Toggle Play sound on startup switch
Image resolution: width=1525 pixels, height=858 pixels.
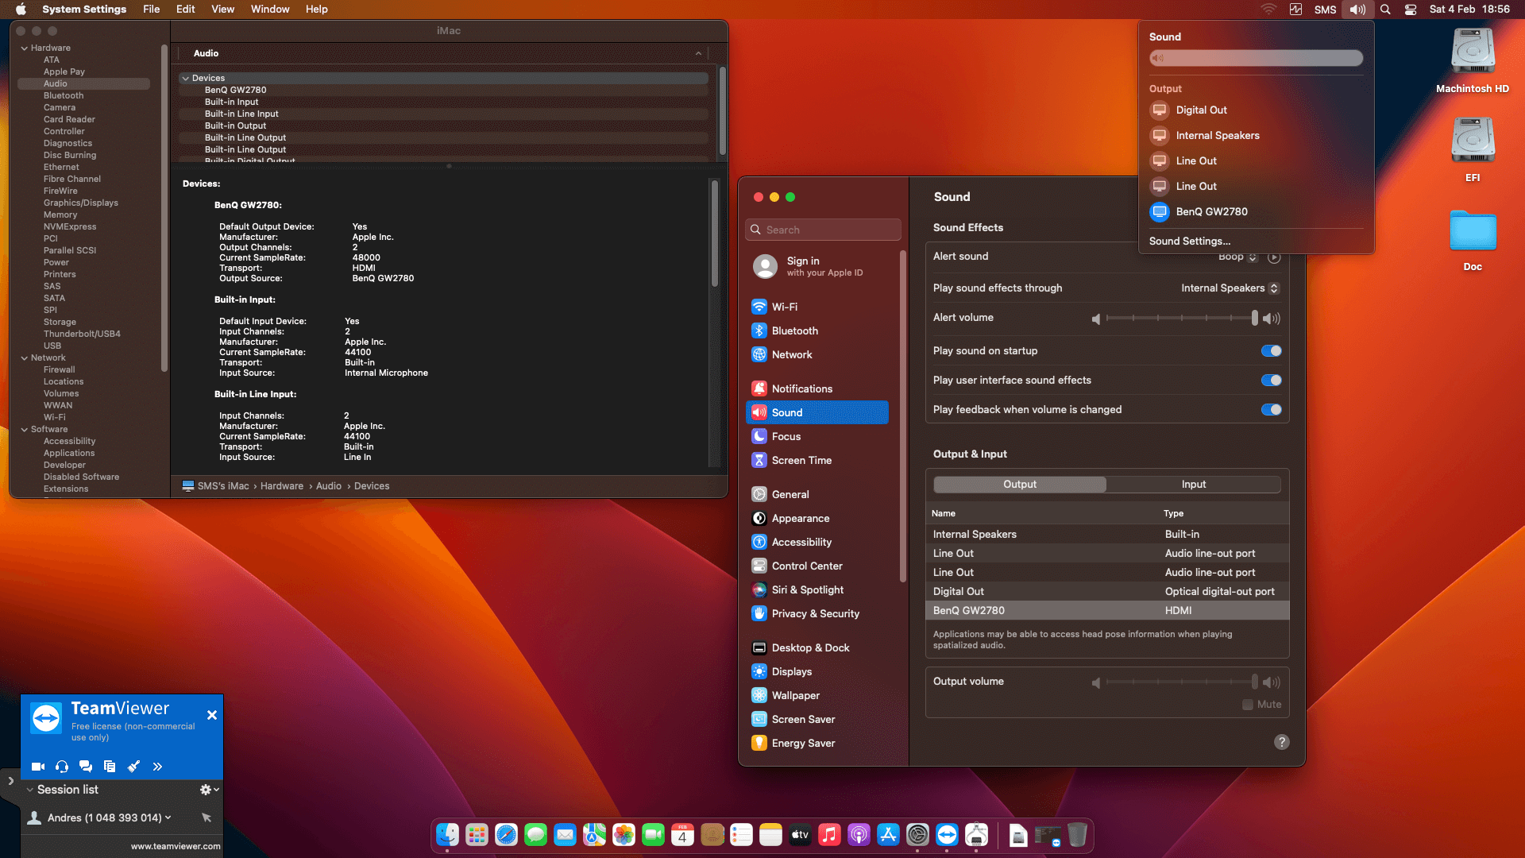pos(1271,351)
